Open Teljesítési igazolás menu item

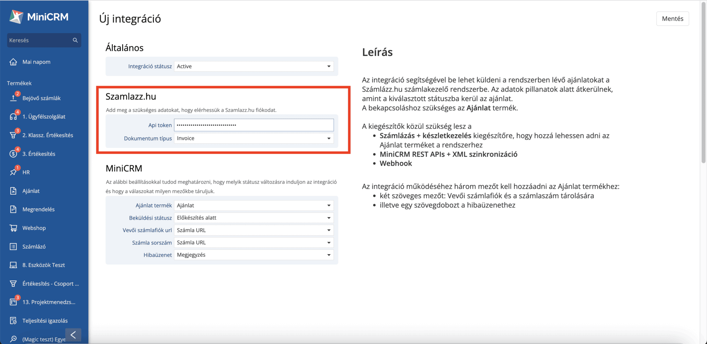tap(45, 321)
